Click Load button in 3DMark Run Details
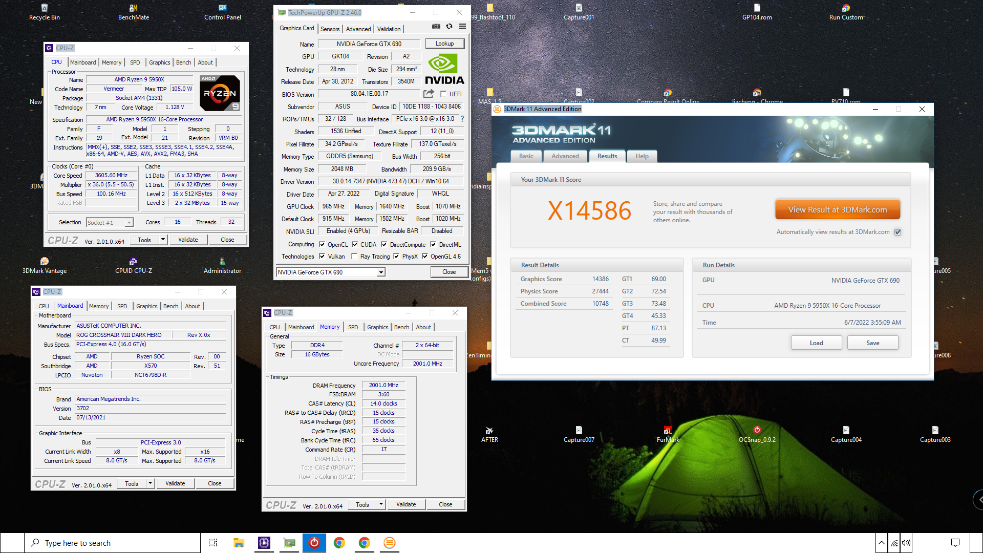This screenshot has width=983, height=553. [817, 343]
